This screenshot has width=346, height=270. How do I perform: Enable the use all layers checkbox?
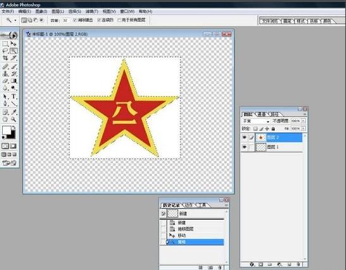pyautogui.click(x=120, y=20)
